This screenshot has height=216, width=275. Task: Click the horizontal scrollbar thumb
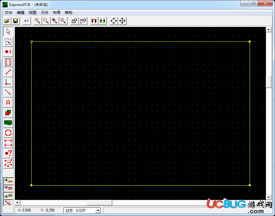[99, 203]
